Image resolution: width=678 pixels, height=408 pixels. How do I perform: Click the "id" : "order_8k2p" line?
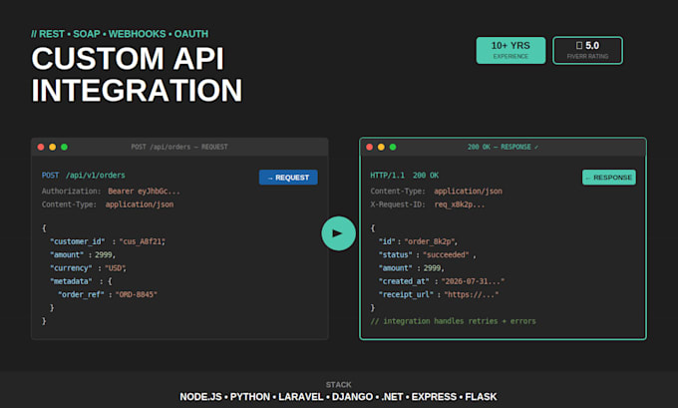click(418, 241)
